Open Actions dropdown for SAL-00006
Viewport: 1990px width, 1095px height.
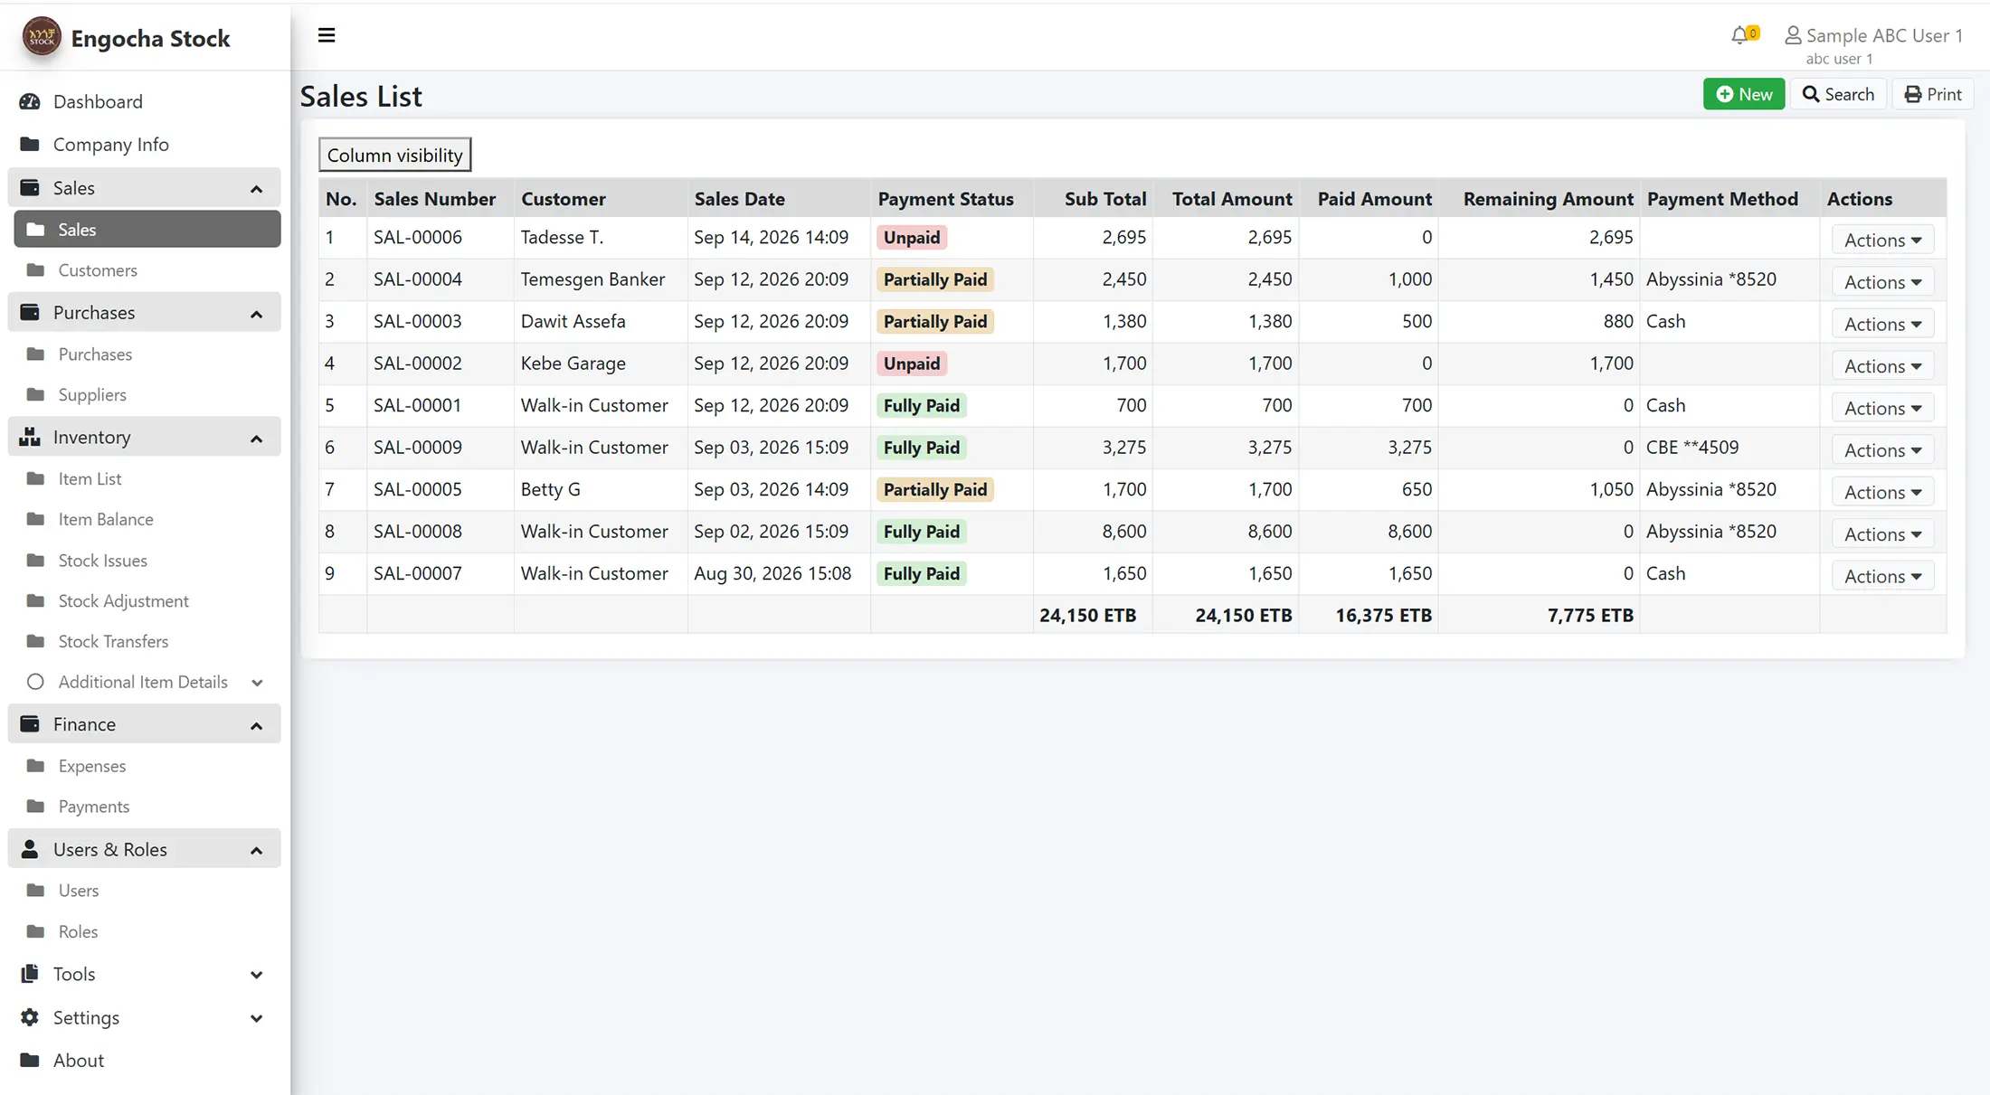click(1882, 240)
